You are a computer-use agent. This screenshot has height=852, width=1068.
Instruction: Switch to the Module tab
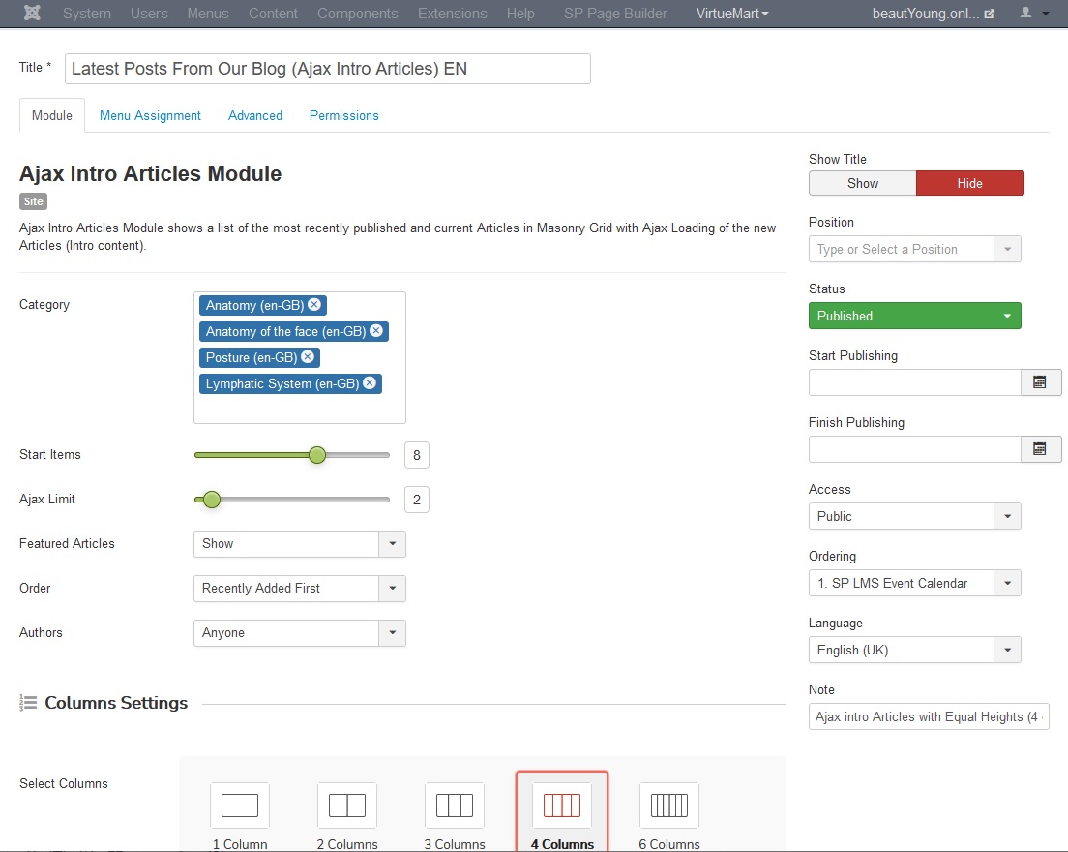click(x=52, y=115)
